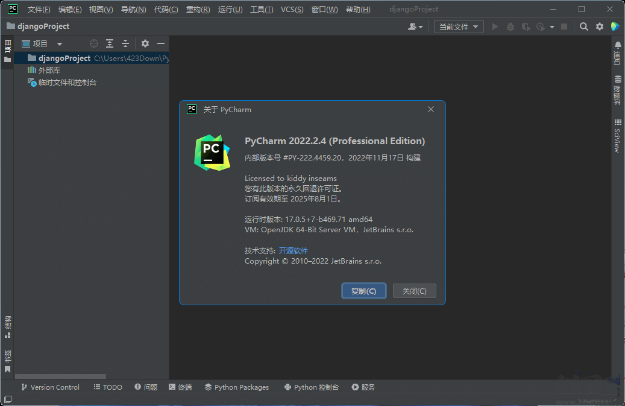Open the IDE settings gear in title bar
The image size is (625, 406).
click(598, 26)
